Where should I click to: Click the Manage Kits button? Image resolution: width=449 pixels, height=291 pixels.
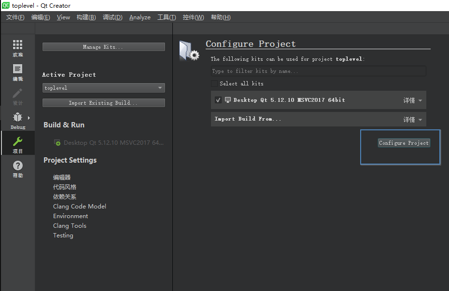(x=104, y=47)
